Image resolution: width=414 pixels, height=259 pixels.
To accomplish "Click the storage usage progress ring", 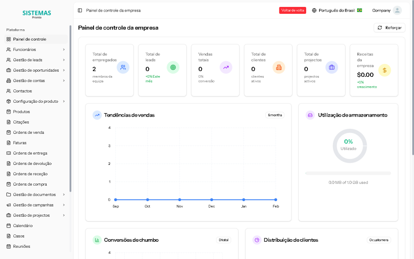I will point(349,146).
